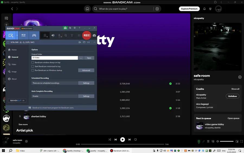The width and height of the screenshot is (244, 153).
Task: Switch to HDMI device recording mode
Action: click(24, 35)
